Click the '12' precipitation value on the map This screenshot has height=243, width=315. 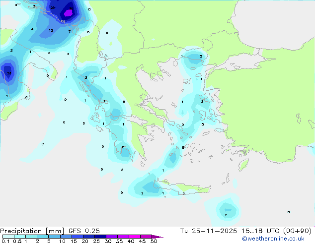(51, 30)
